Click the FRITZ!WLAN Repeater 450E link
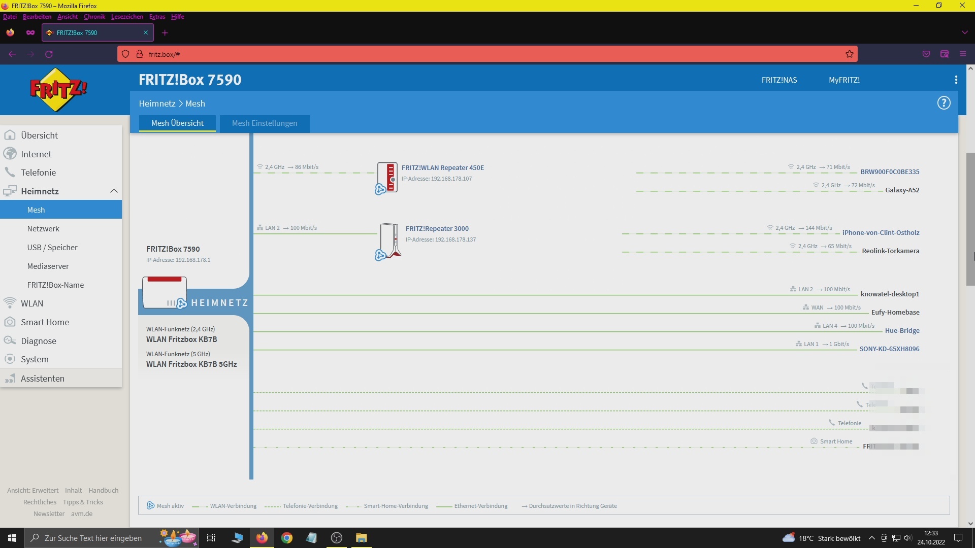975x548 pixels. [443, 168]
